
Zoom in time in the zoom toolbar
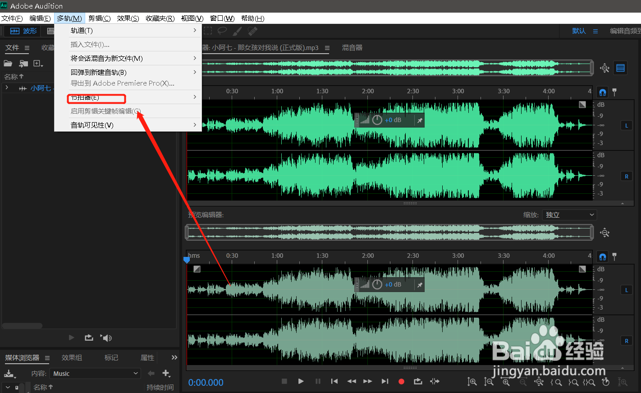(506, 382)
